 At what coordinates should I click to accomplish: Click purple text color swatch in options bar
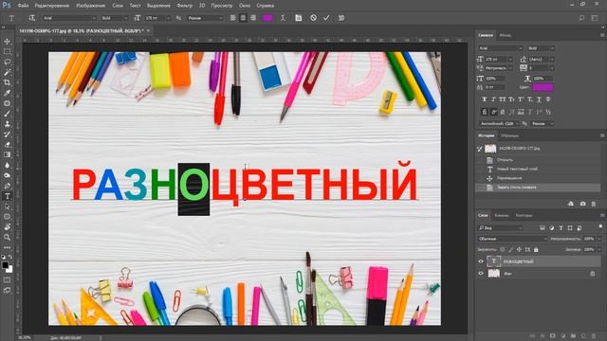[x=267, y=18]
